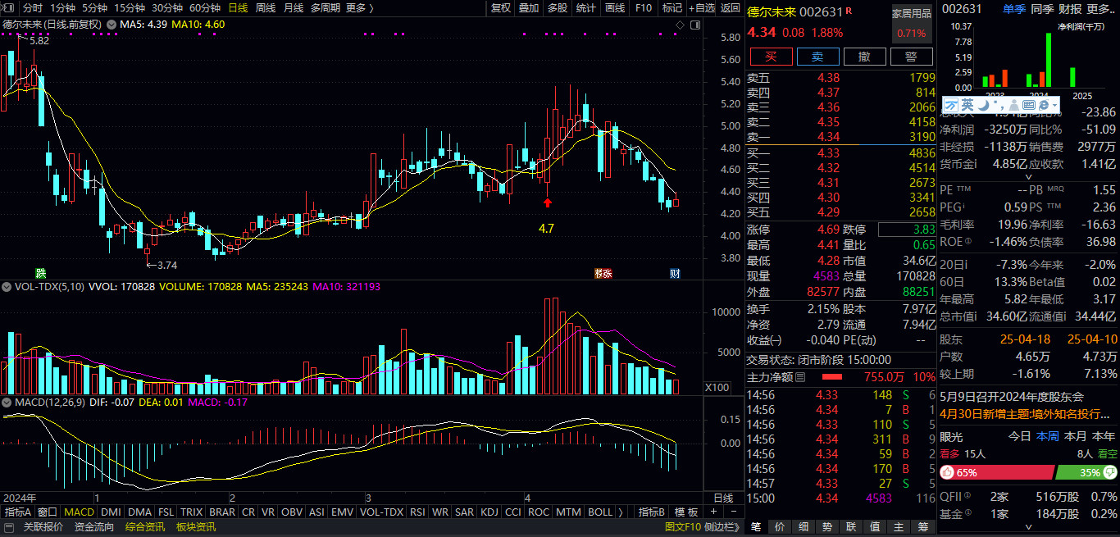
Task: Open the 多周期 view
Action: point(325,8)
